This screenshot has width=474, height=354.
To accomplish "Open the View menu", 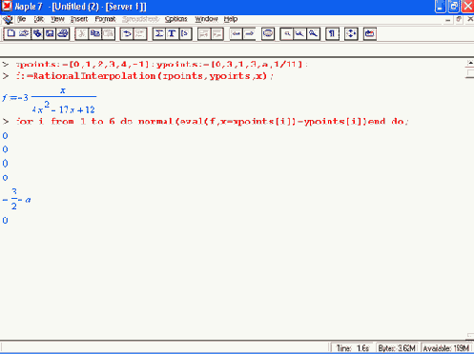I will 57,19.
